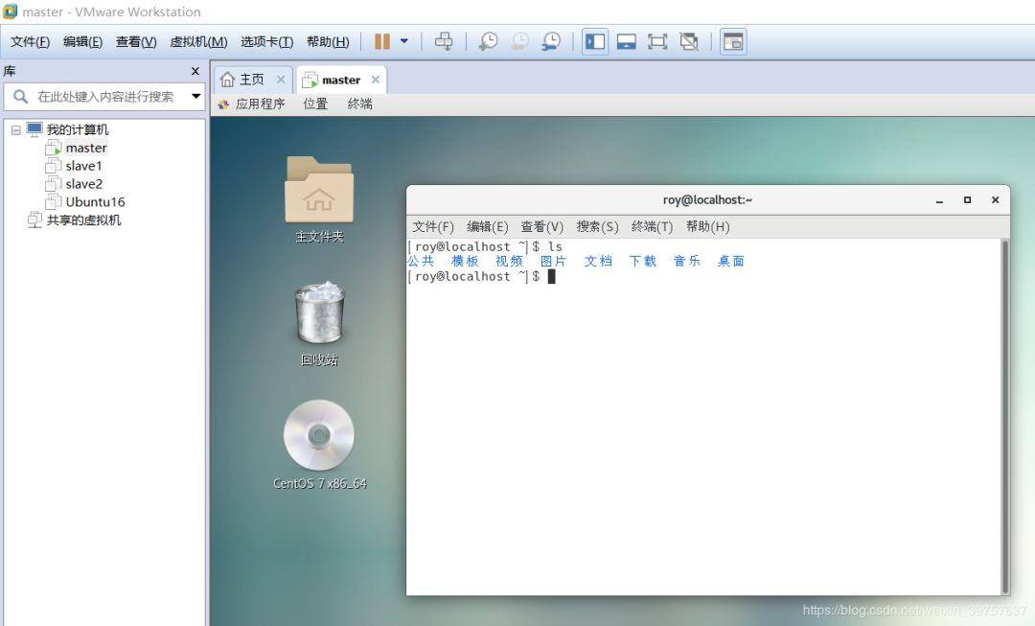Switch to the 主页 tab
The height and width of the screenshot is (626, 1035).
pos(251,79)
